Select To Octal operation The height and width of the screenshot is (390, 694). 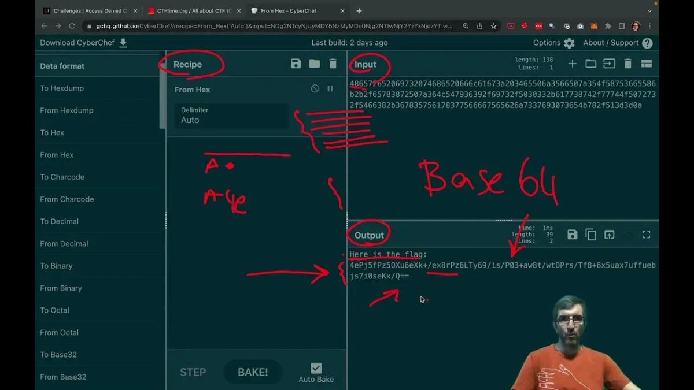click(97, 310)
